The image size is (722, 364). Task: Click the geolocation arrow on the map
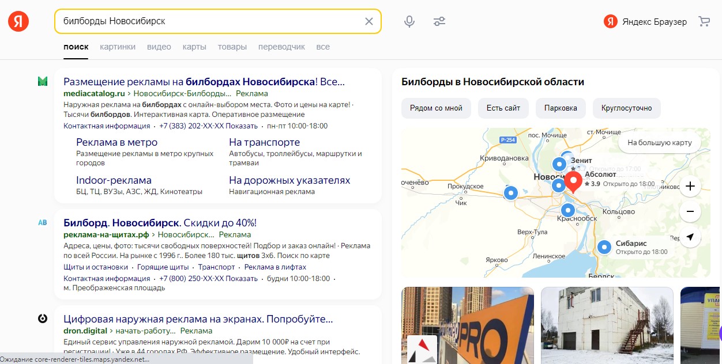[x=690, y=237]
